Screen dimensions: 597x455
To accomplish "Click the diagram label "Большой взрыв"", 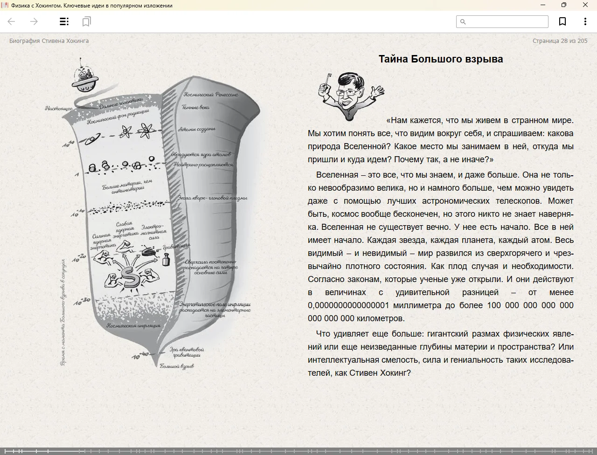I will [177, 366].
